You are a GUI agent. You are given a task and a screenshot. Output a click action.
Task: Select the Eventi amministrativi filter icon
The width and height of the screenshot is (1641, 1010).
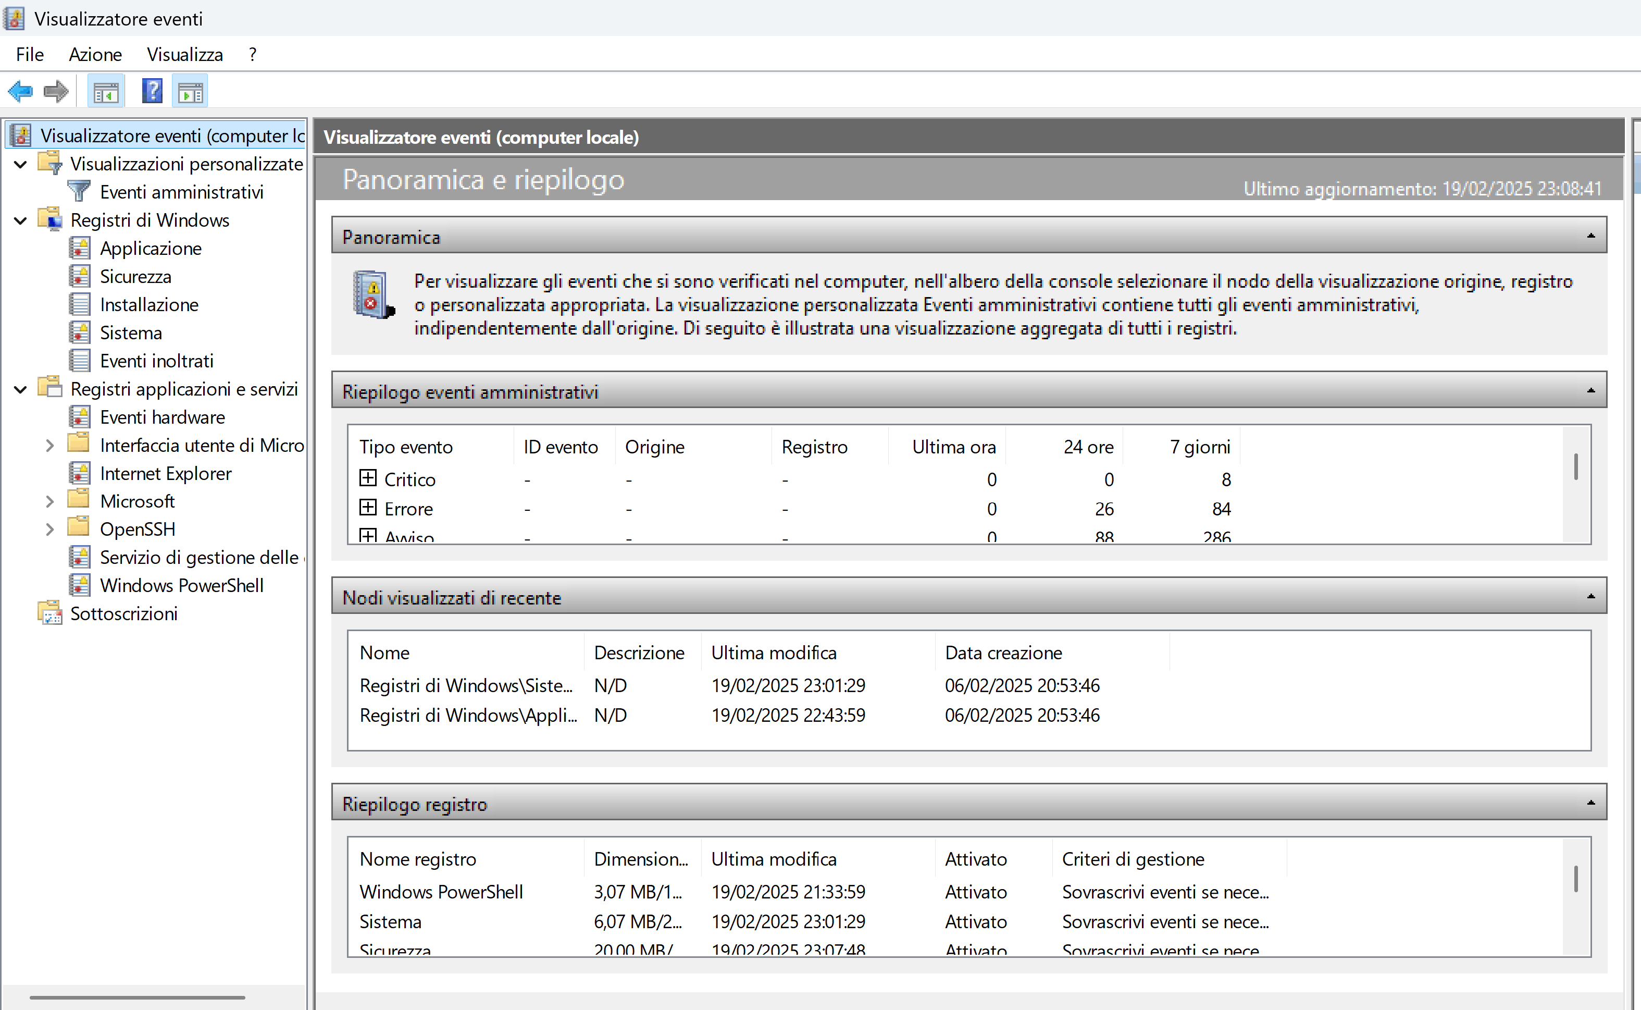79,192
